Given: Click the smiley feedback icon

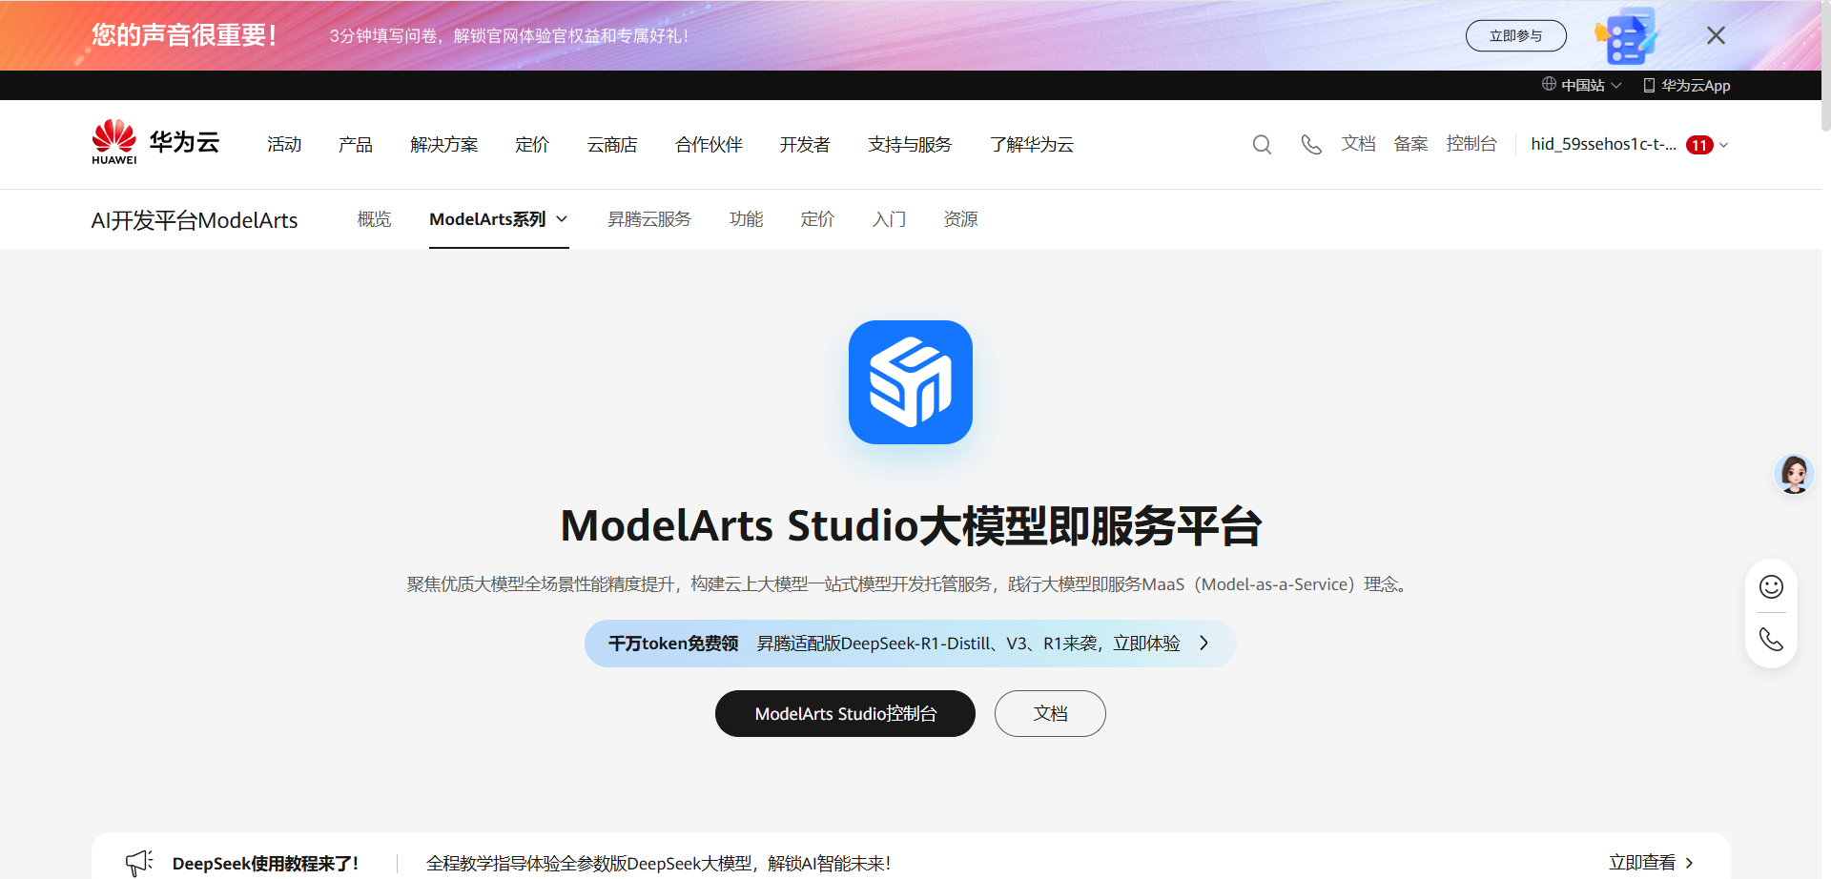Looking at the screenshot, I should point(1771,586).
